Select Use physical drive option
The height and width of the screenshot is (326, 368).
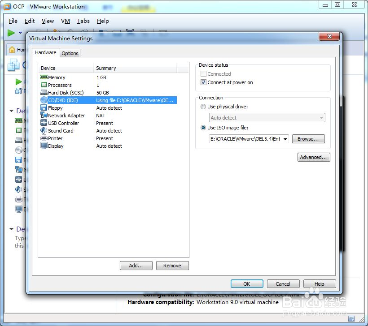pyautogui.click(x=203, y=107)
